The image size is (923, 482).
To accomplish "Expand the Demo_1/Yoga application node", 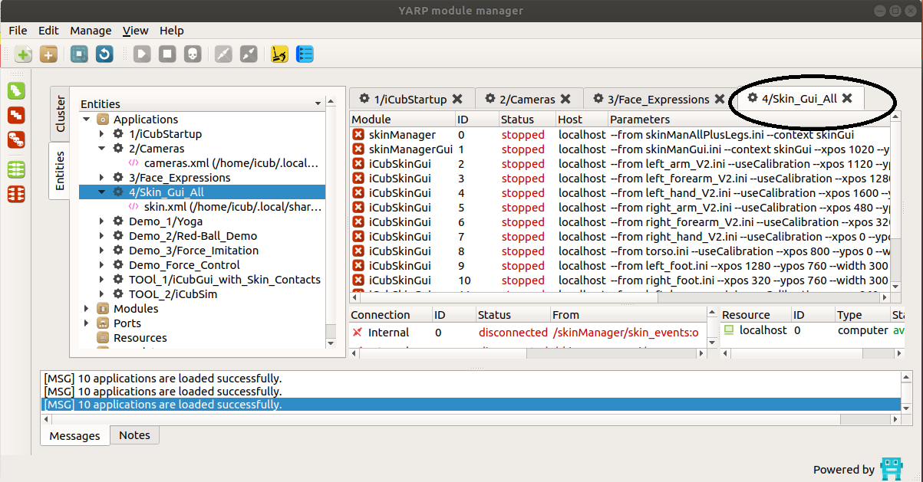I will (x=102, y=221).
